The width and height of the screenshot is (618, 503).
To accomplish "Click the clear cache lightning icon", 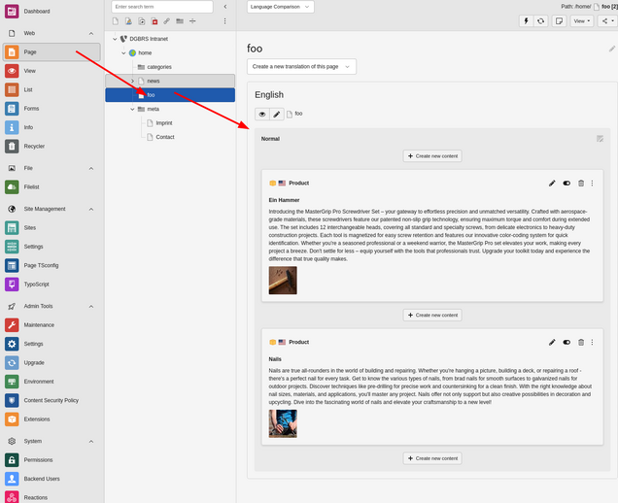I will pyautogui.click(x=527, y=20).
